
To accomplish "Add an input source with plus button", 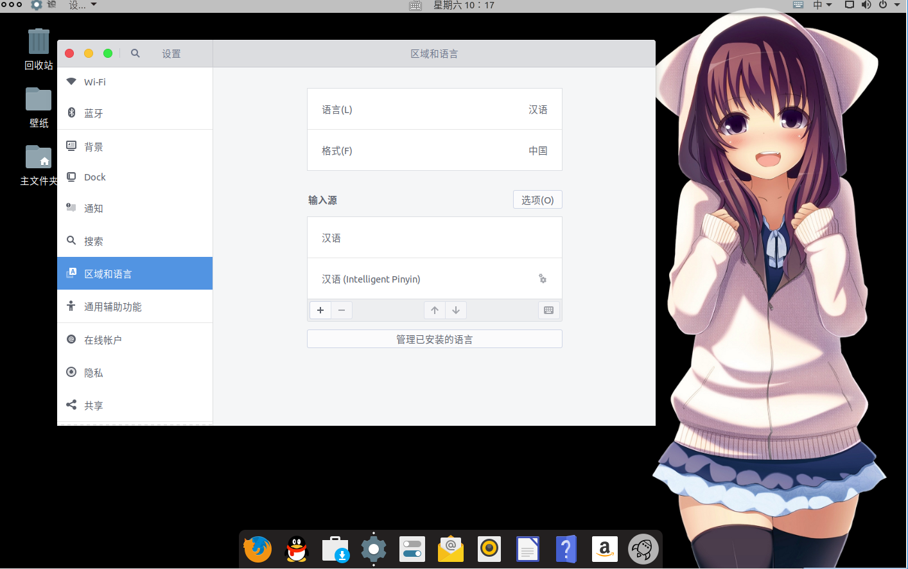I will coord(320,310).
